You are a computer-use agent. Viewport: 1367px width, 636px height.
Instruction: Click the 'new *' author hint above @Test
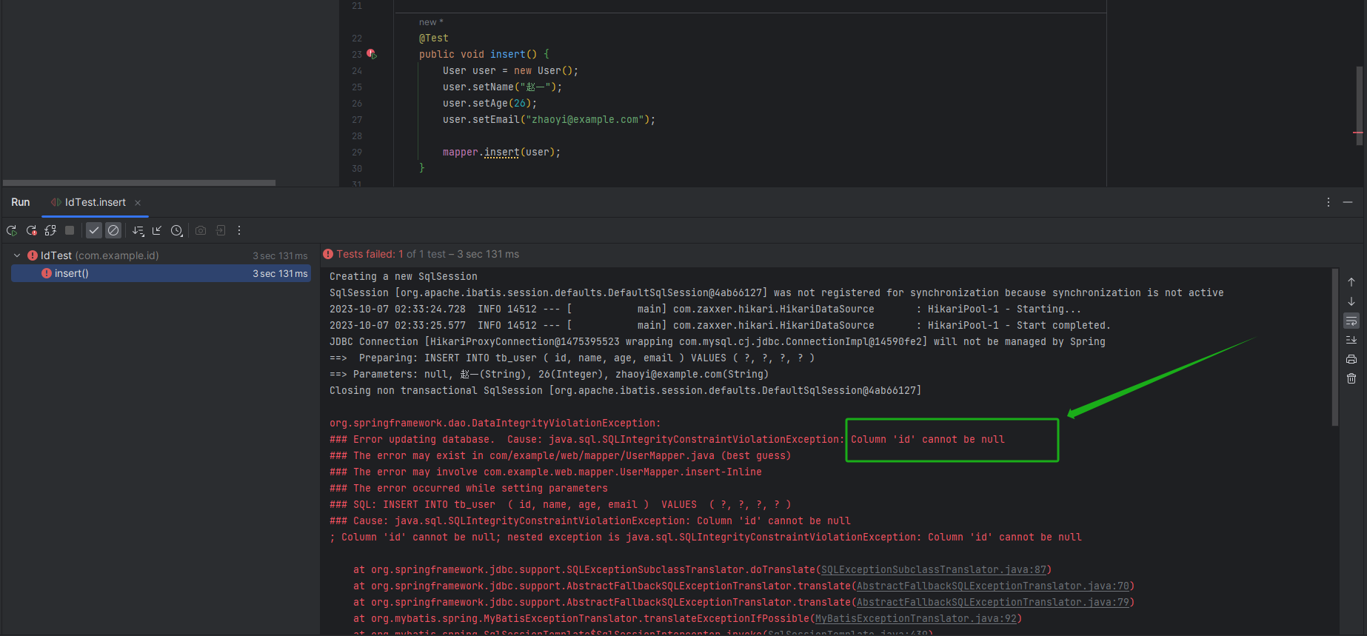(431, 22)
